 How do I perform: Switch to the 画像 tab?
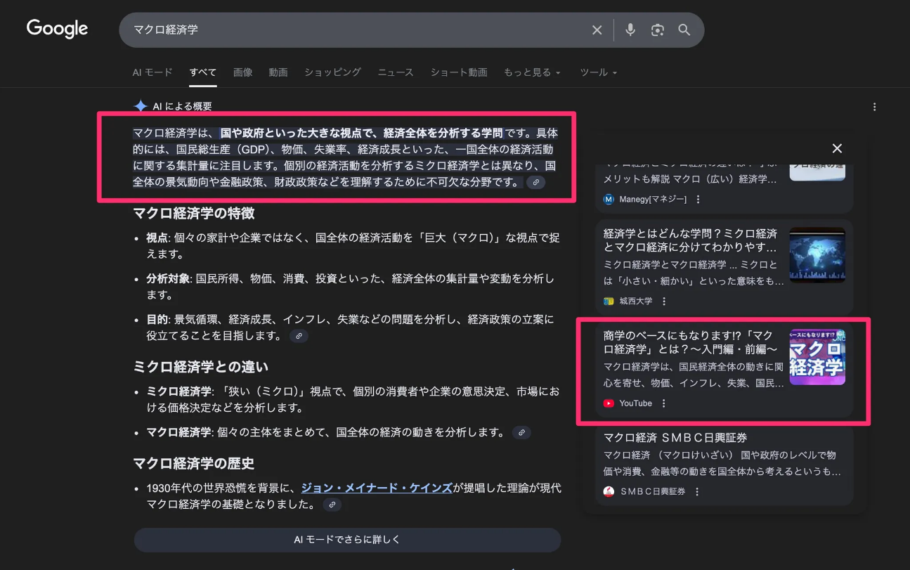coord(242,72)
